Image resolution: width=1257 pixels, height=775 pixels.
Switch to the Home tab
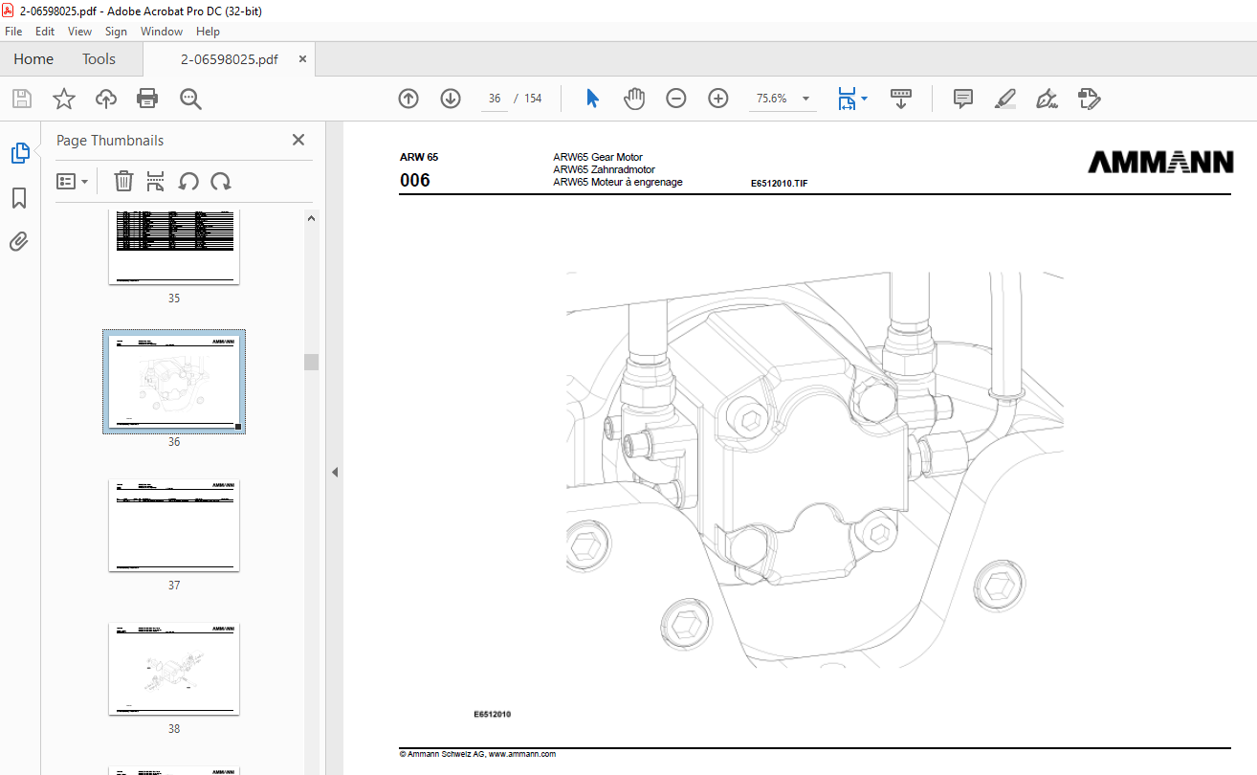click(33, 59)
